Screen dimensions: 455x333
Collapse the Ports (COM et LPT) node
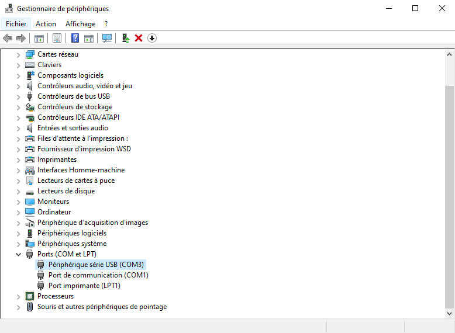[x=18, y=254]
